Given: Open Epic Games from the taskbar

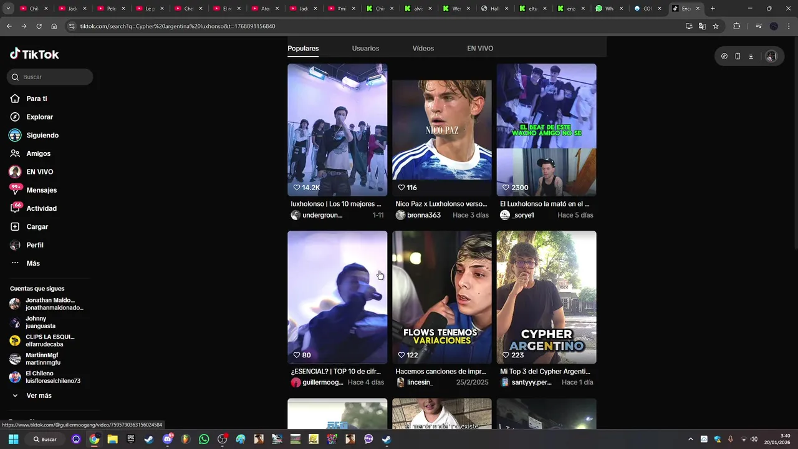Looking at the screenshot, I should coord(130,439).
